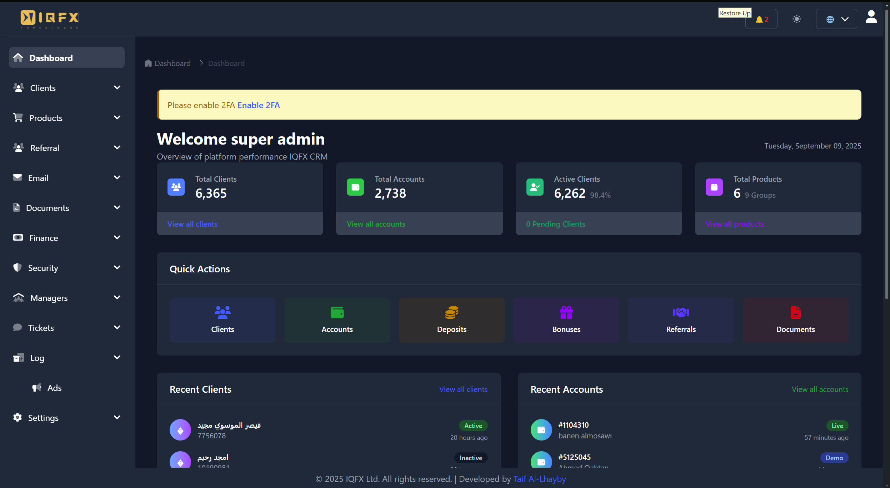890x488 pixels.
Task: Click the Enable 2FA link
Action: coord(259,105)
